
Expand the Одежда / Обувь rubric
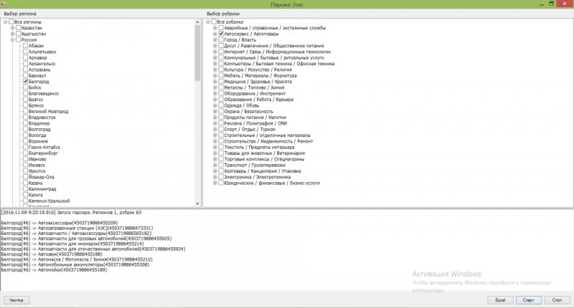(215, 105)
